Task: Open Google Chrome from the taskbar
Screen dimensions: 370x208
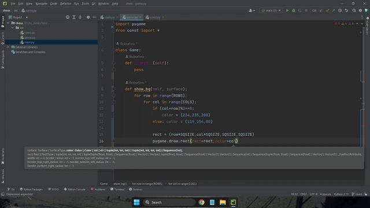Action: pyautogui.click(x=202, y=202)
